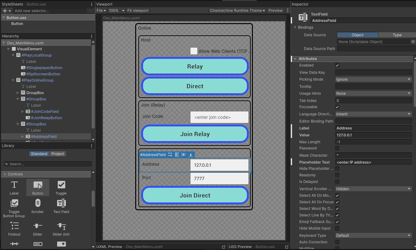Open the Hierarchy panel kebab menu
Screen dimensions: 416x250
click(91, 36)
